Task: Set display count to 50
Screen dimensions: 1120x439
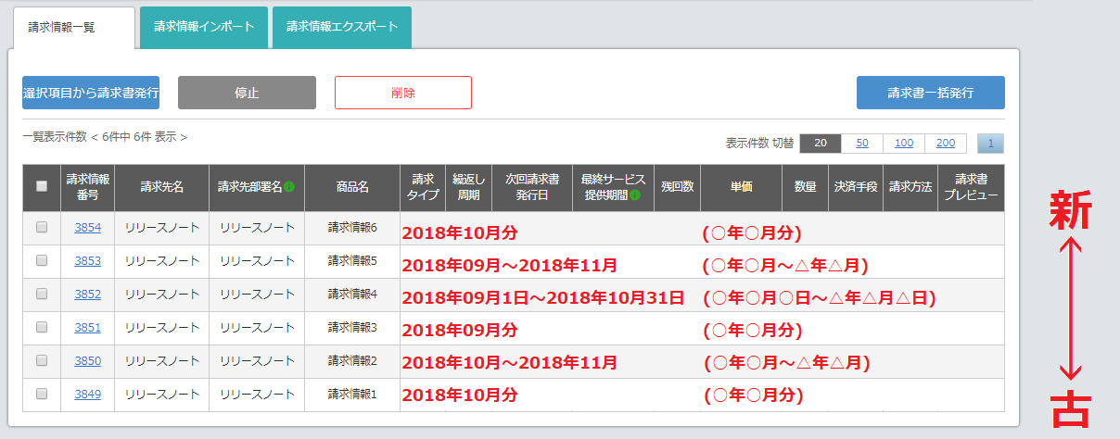Action: (862, 144)
